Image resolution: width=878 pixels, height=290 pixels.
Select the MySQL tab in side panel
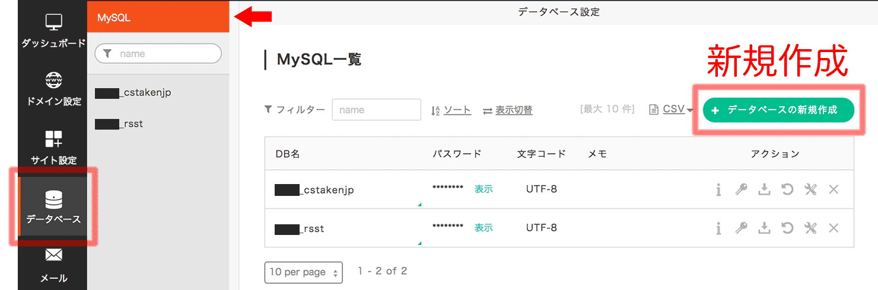158,18
